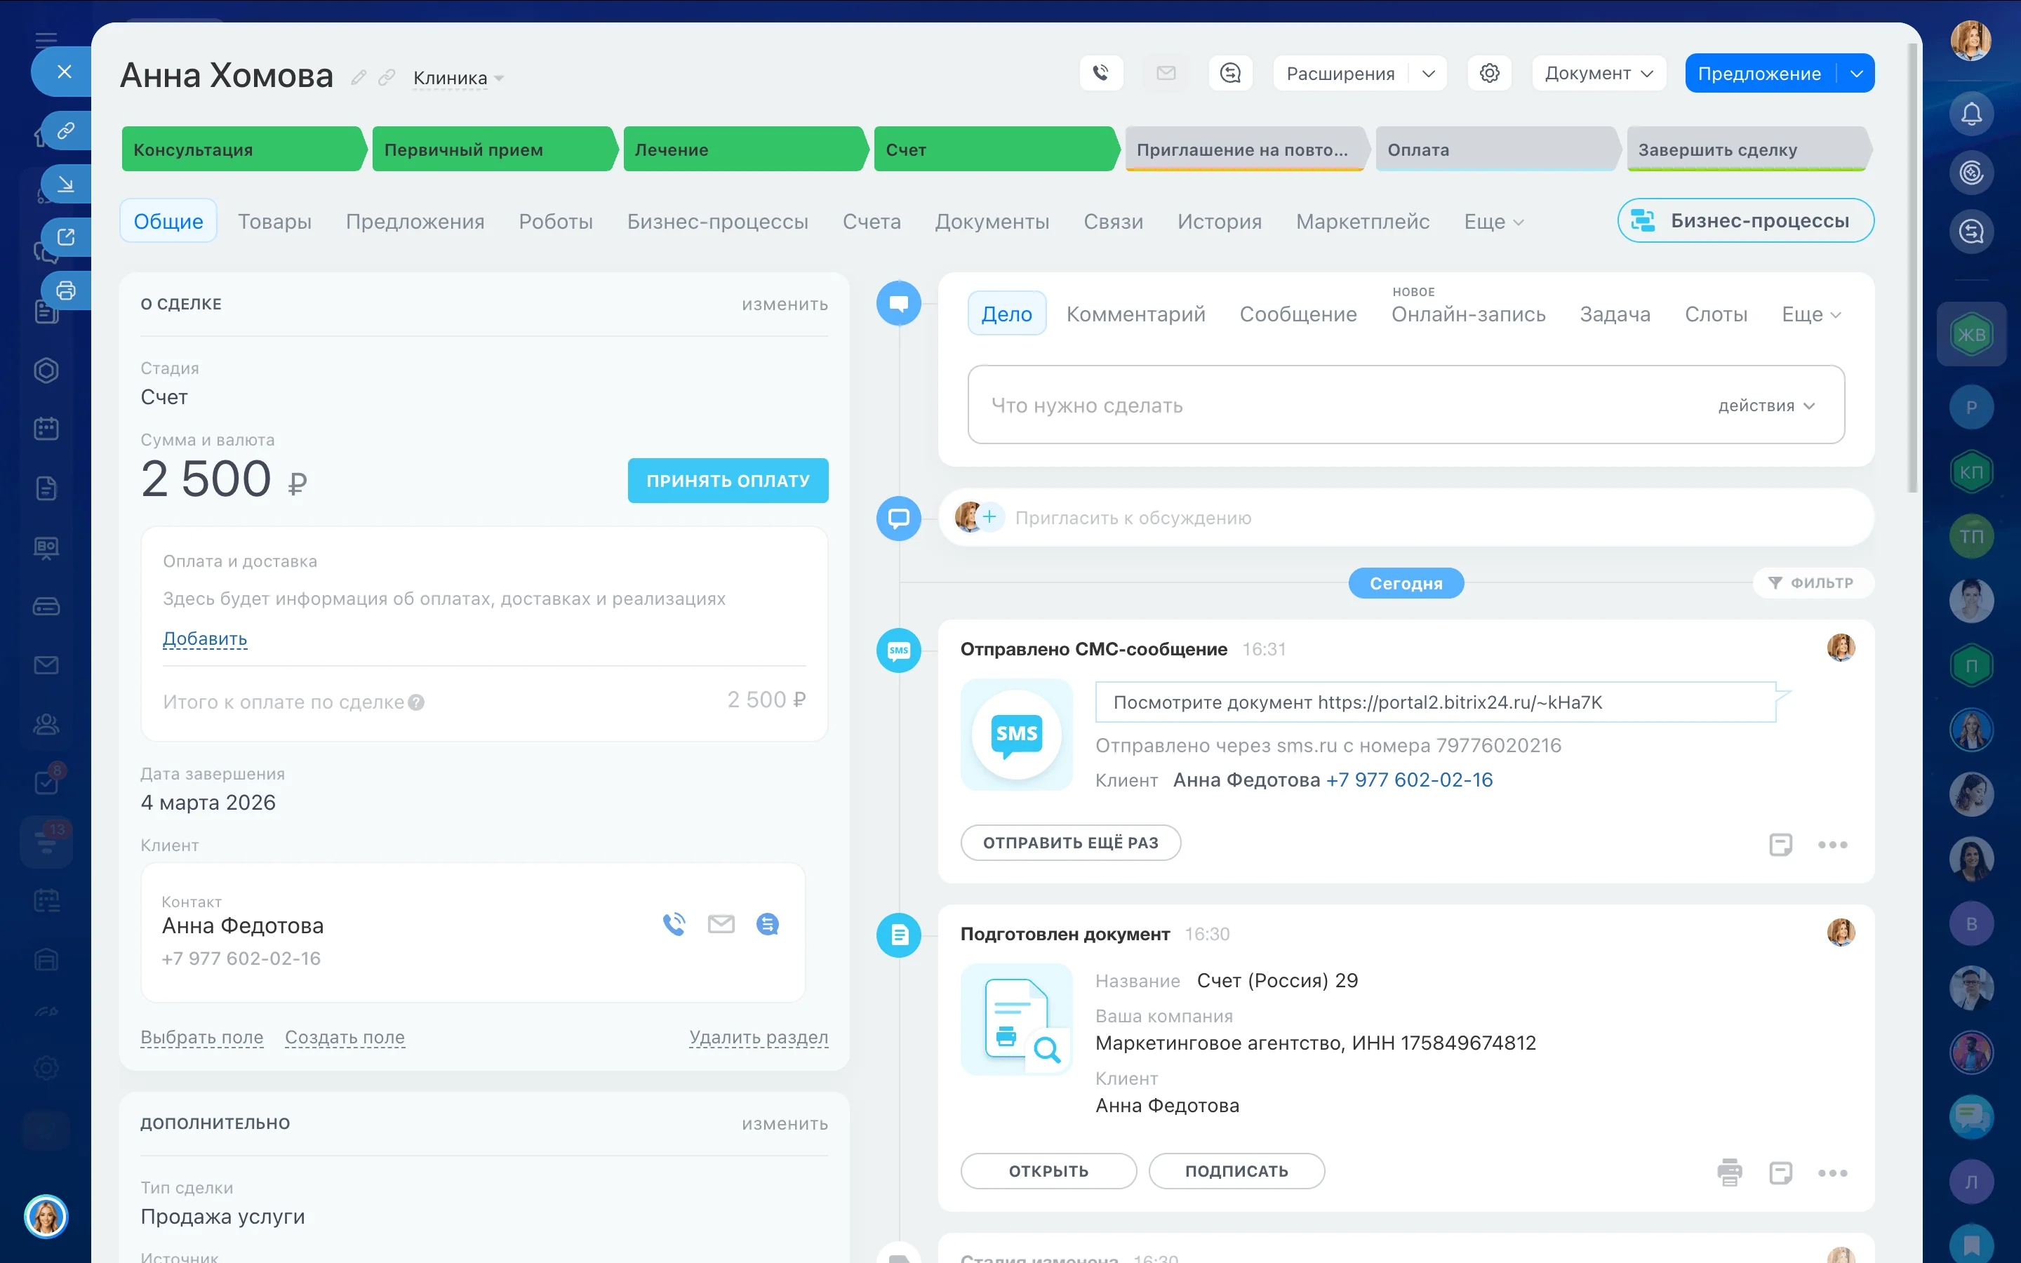2021x1263 pixels.
Task: Click the side printer button of the card
Action: [66, 290]
